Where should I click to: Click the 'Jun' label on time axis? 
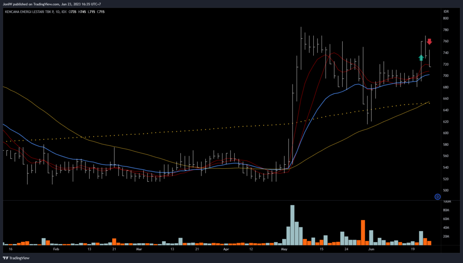tap(371, 249)
